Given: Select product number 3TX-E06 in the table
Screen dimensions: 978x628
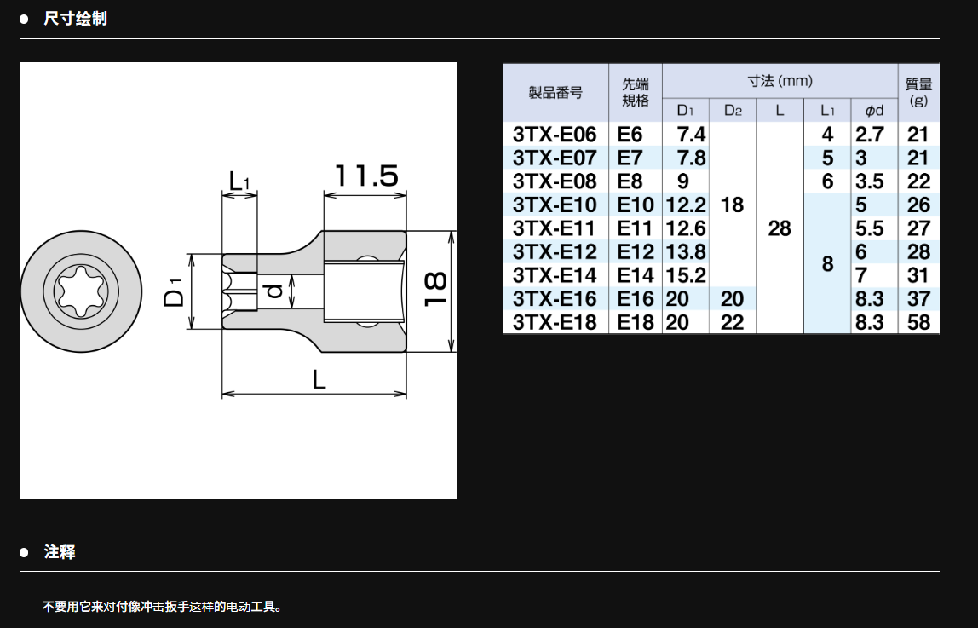Looking at the screenshot, I should tap(555, 134).
